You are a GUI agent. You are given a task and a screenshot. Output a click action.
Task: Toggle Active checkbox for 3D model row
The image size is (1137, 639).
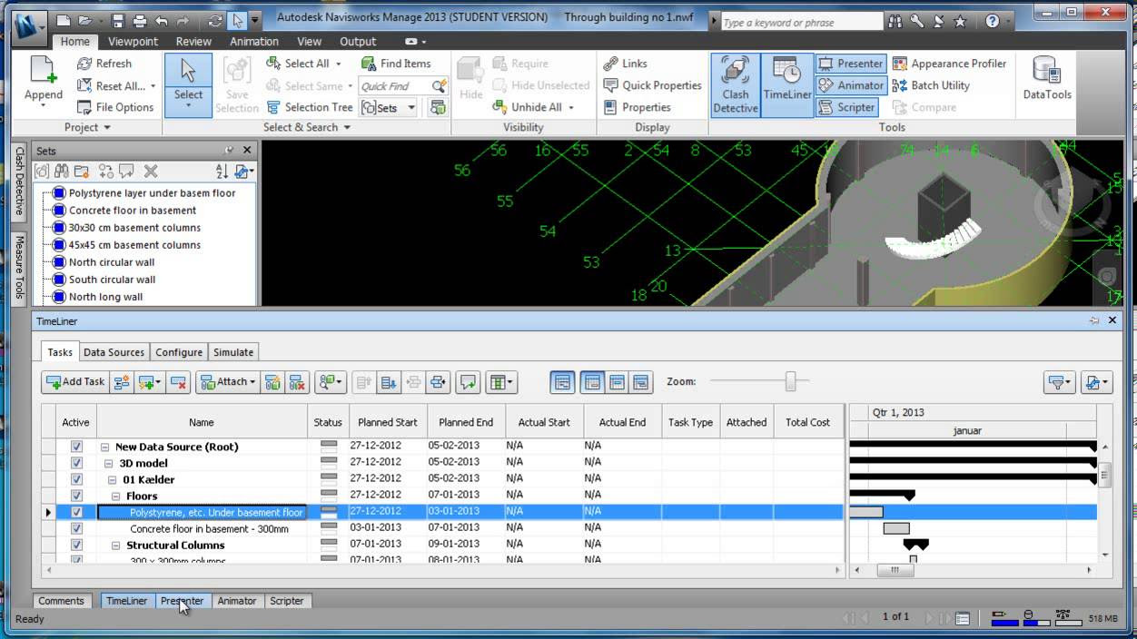(76, 463)
